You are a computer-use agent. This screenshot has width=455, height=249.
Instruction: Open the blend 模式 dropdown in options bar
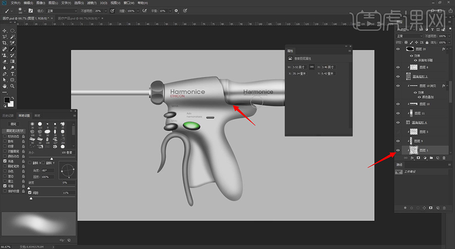[62, 10]
